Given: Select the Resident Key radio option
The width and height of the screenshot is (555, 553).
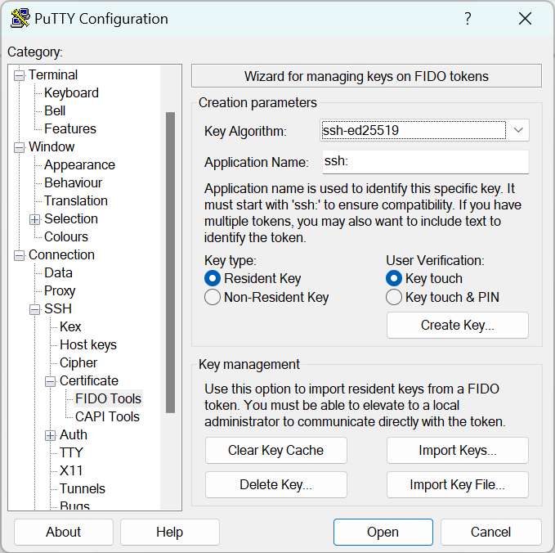Looking at the screenshot, I should click(213, 279).
